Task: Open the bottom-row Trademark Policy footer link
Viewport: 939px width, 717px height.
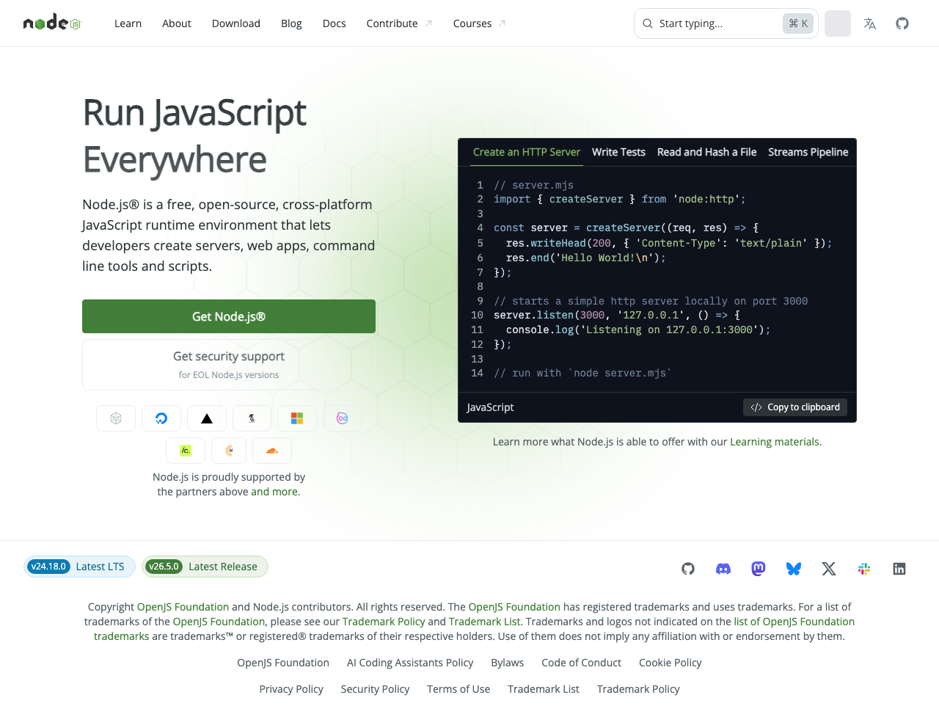Action: tap(638, 689)
